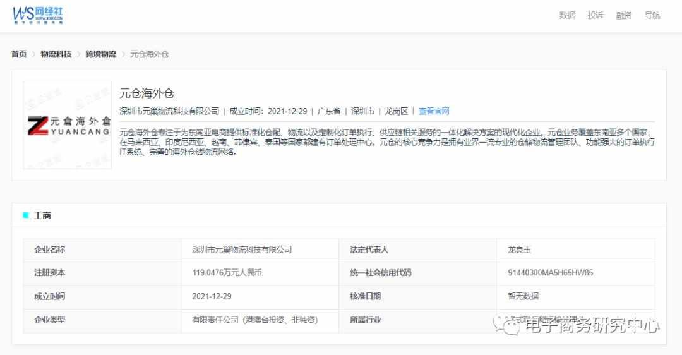Image resolution: width=682 pixels, height=355 pixels.
Task: Click the 深圳市 location text
Action: (x=362, y=111)
